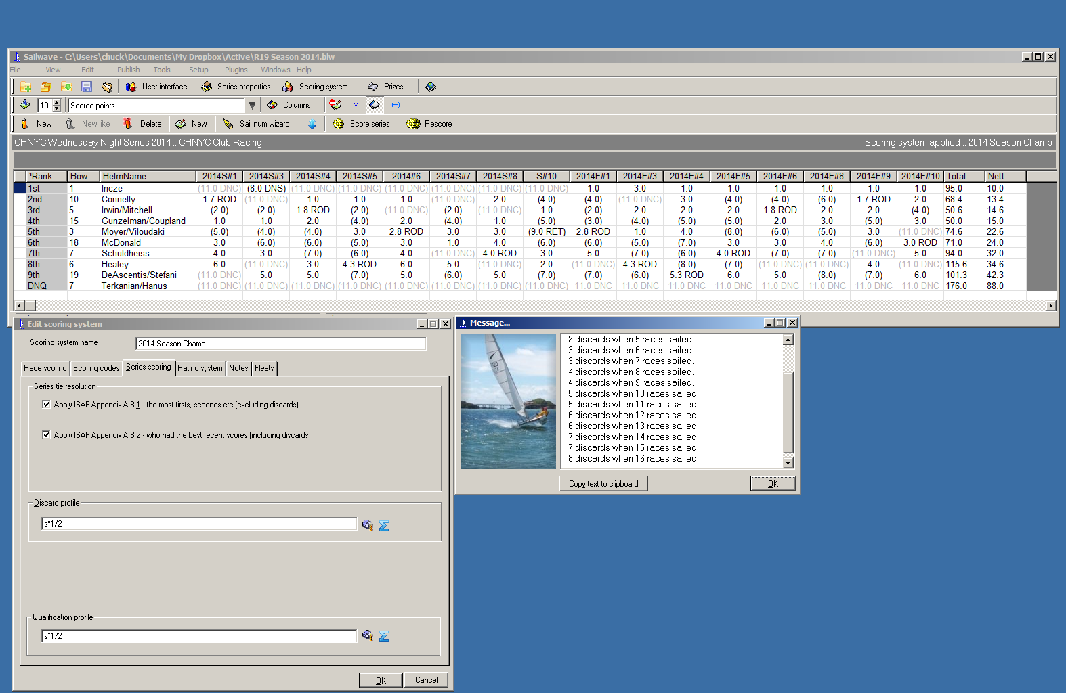Click Copy text to clipboard button
This screenshot has width=1066, height=693.
point(603,484)
